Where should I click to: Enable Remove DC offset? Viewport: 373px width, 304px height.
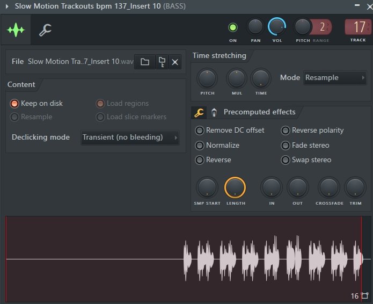click(x=230, y=131)
